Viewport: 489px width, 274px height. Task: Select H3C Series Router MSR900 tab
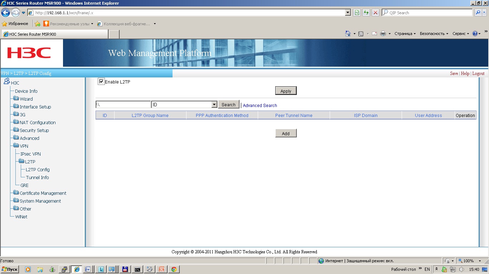(54, 34)
